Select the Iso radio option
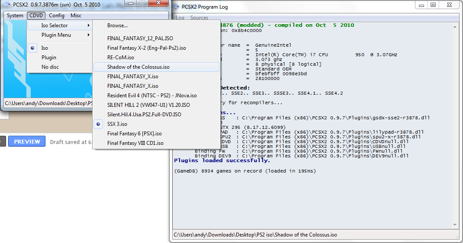Viewport: 463px width, 243px height. 60,48
